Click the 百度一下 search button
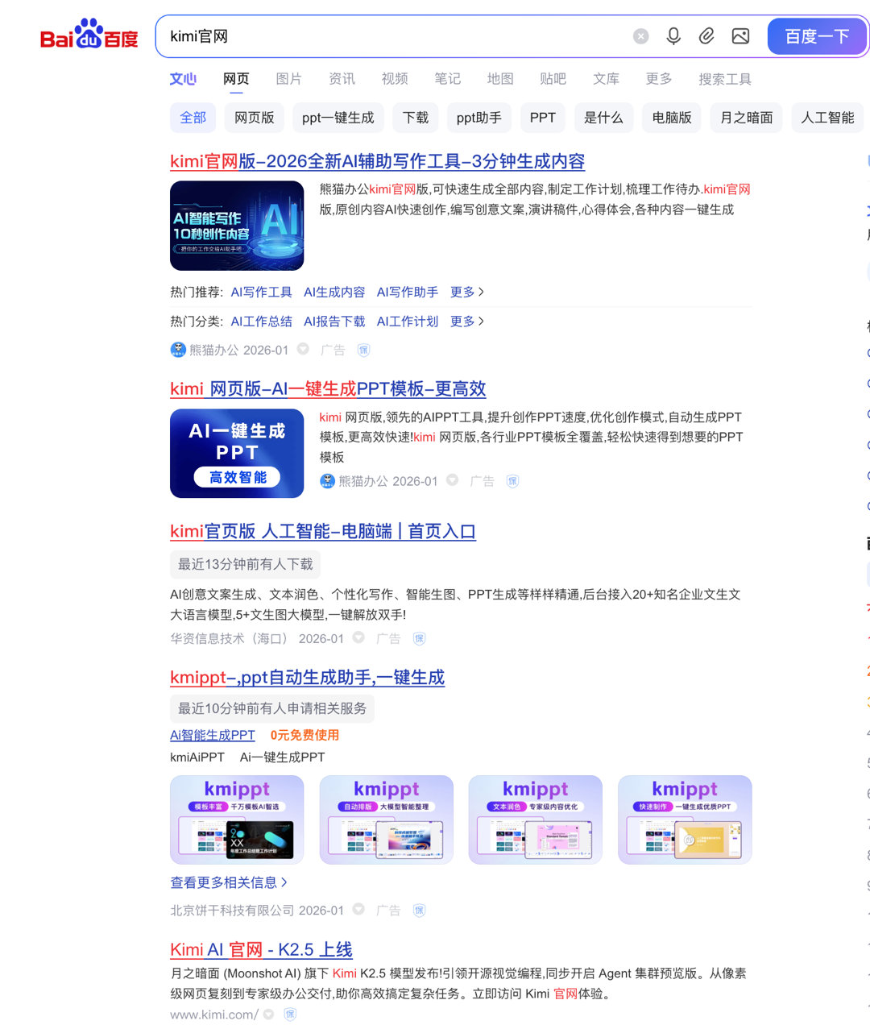Viewport: 870px width, 1025px height. tap(817, 35)
